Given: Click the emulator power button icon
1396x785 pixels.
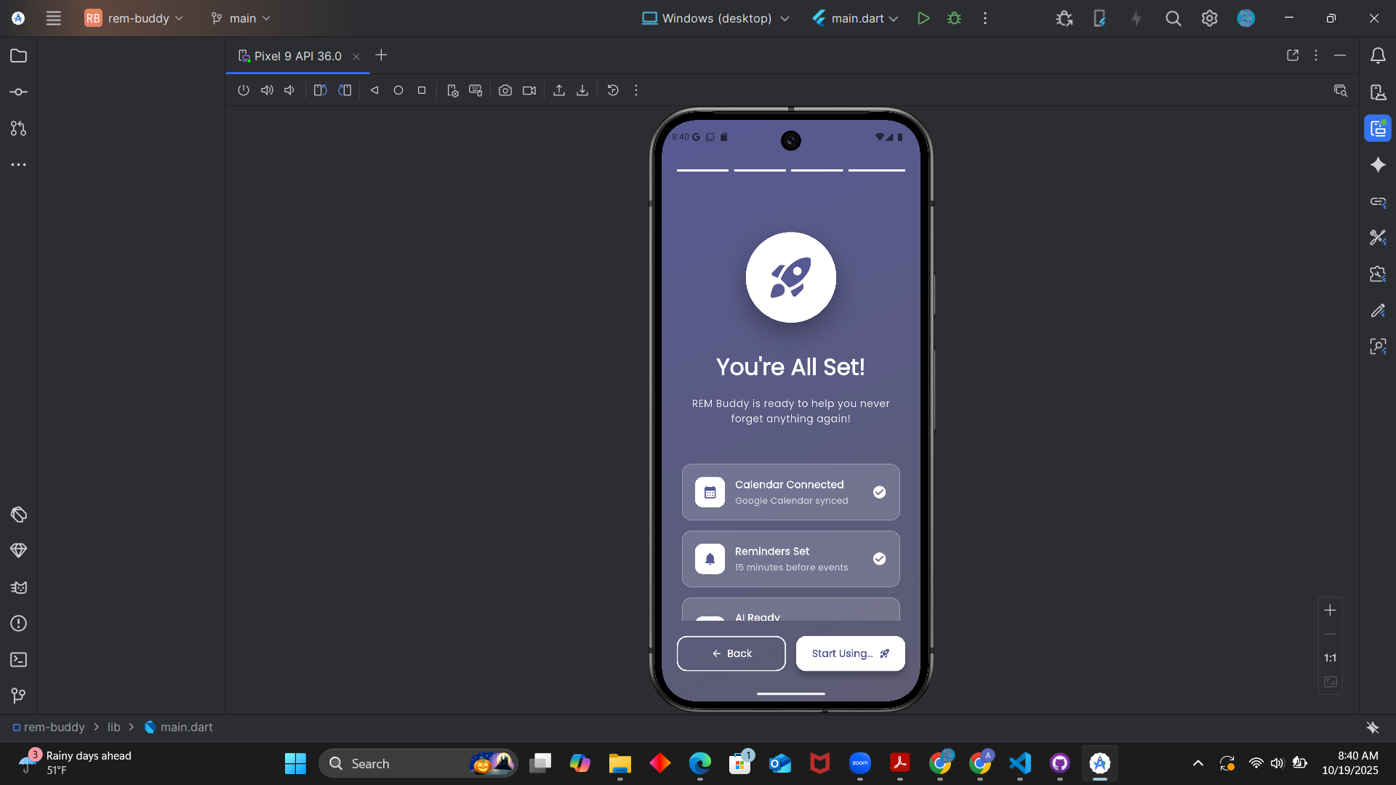Looking at the screenshot, I should pyautogui.click(x=244, y=90).
